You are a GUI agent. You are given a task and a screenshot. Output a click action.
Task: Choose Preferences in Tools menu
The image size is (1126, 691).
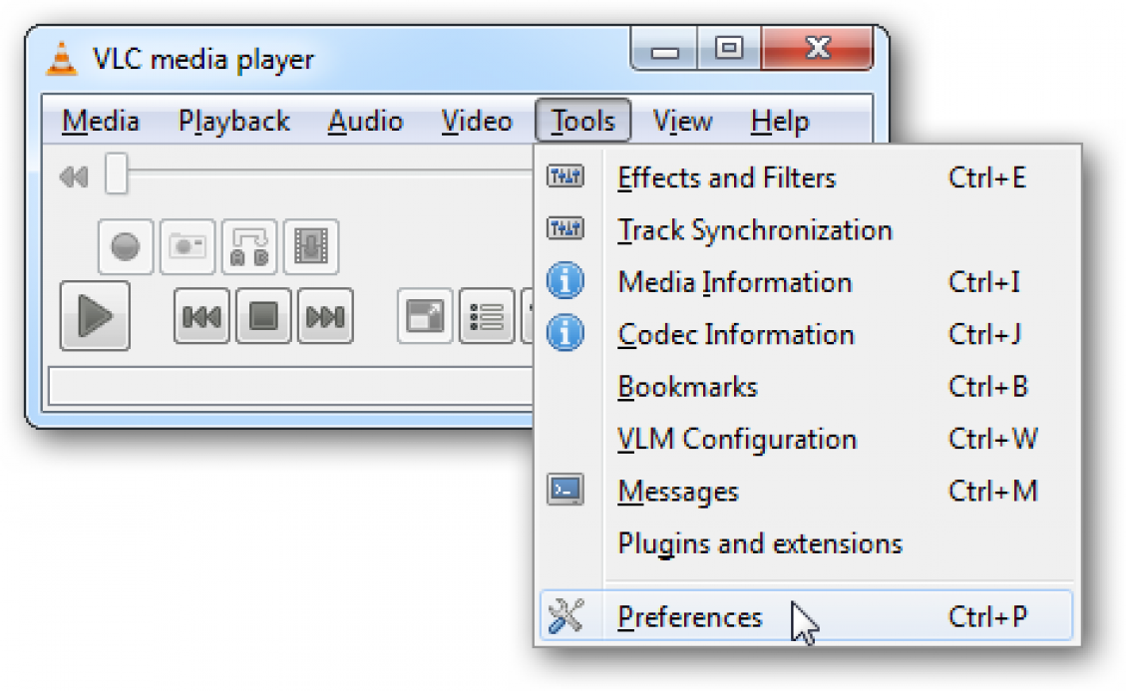807,616
